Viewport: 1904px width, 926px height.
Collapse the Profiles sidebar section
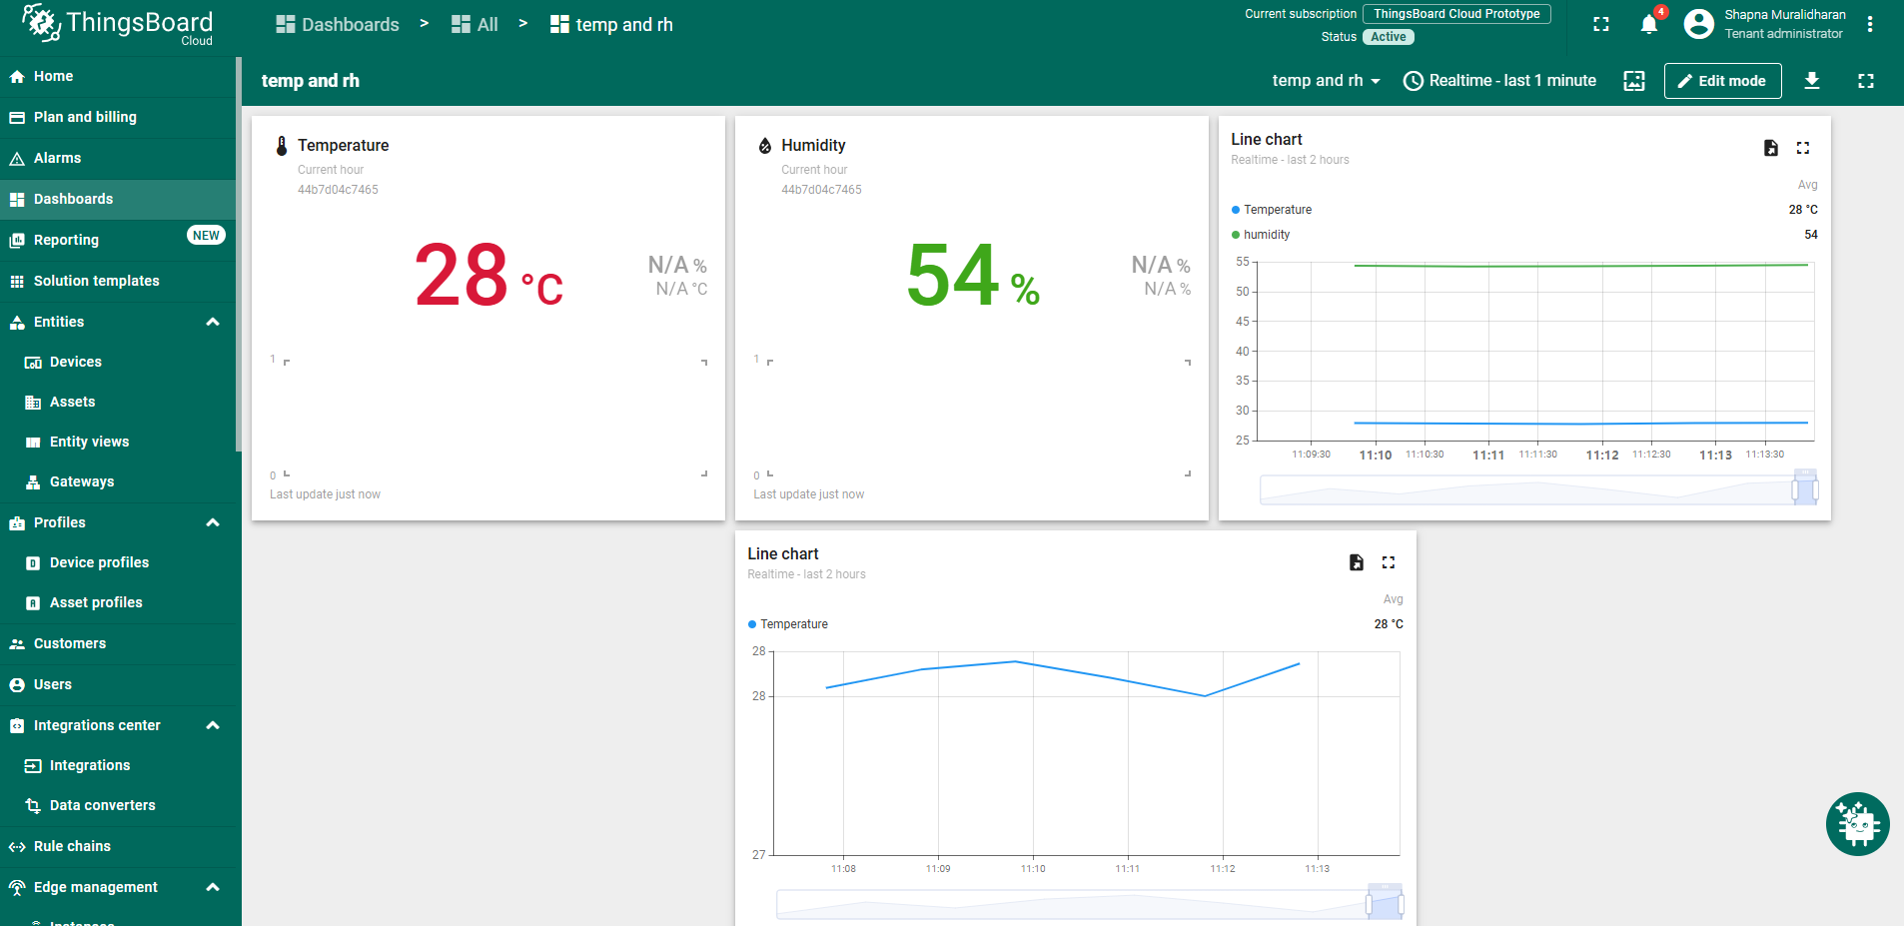(x=213, y=522)
